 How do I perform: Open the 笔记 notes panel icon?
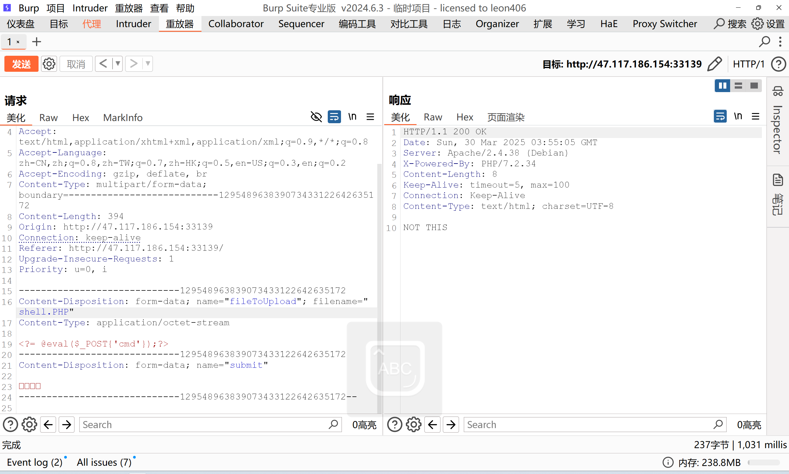(778, 180)
